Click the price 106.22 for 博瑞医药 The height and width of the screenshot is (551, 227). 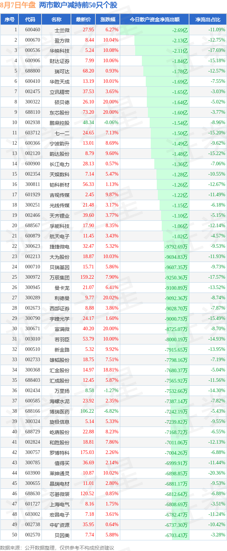[x=87, y=411]
